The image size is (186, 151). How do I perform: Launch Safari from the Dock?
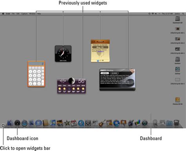coord(24,123)
